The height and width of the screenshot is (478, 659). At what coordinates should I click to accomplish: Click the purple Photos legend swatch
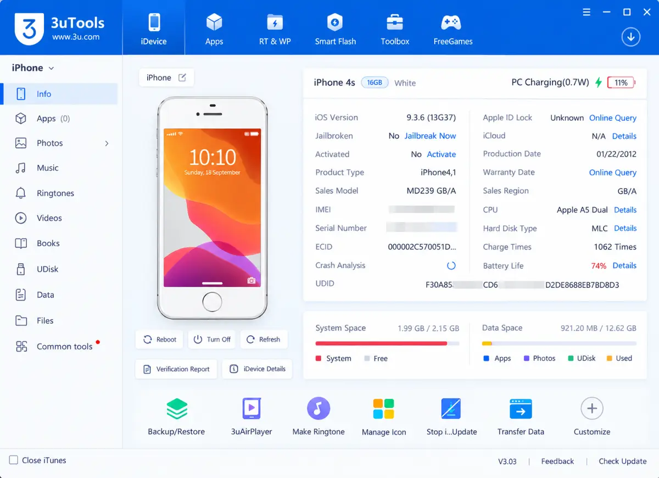(526, 358)
